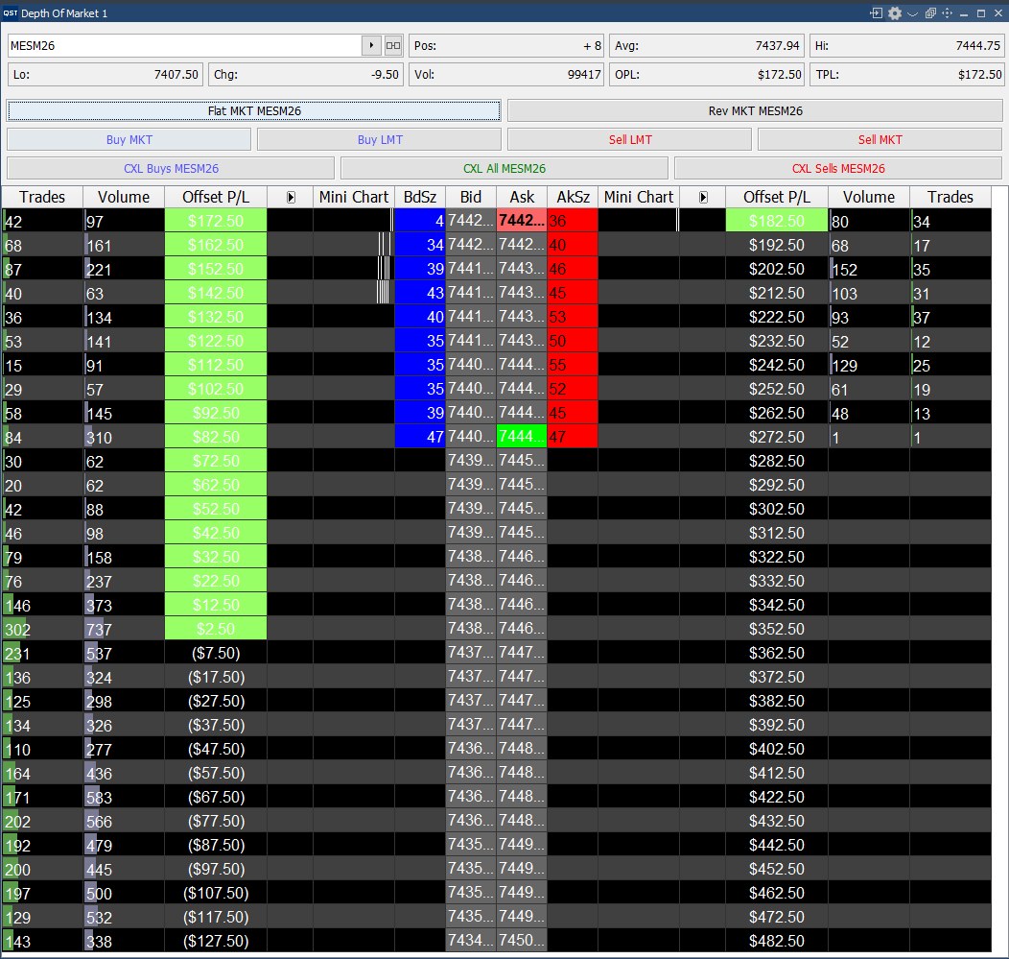Click the Avg: 7437.94 field

[707, 46]
